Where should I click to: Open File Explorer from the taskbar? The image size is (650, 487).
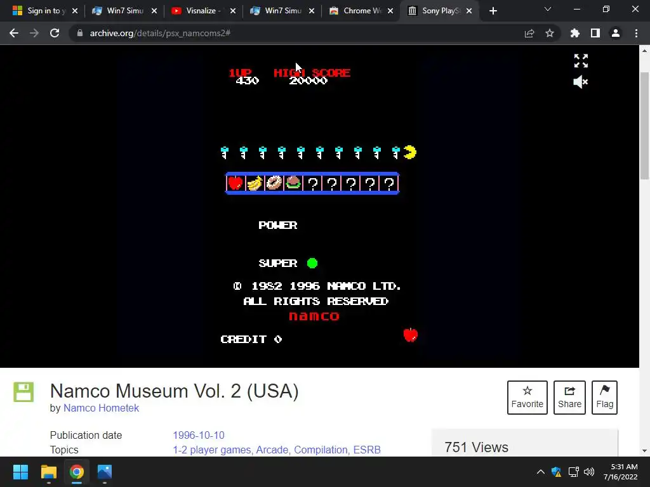tap(48, 472)
